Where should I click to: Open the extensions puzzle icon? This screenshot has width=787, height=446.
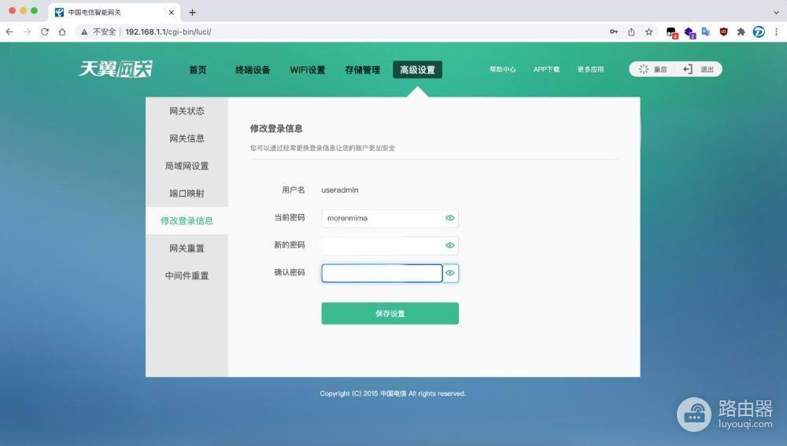click(x=741, y=31)
